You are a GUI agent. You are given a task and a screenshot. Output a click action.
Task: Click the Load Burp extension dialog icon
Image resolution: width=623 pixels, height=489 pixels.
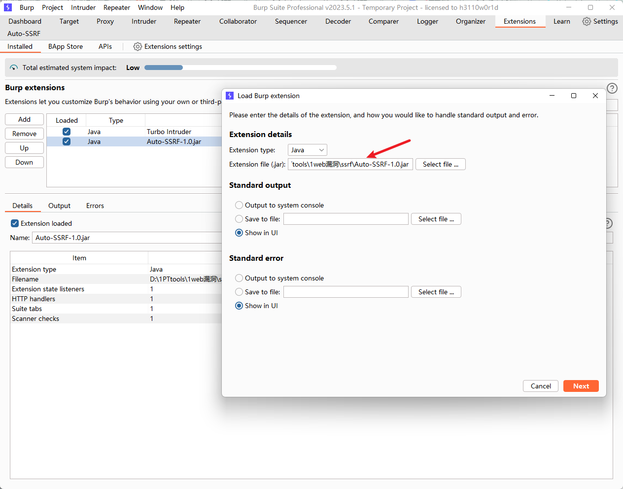coord(230,96)
